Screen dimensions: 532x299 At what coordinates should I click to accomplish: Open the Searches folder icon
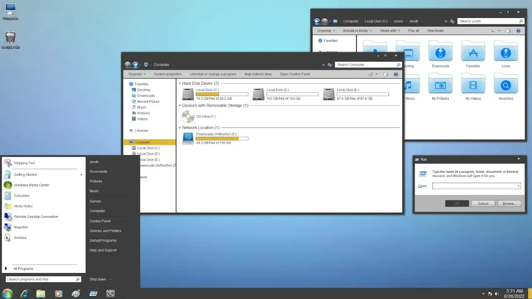tap(506, 85)
